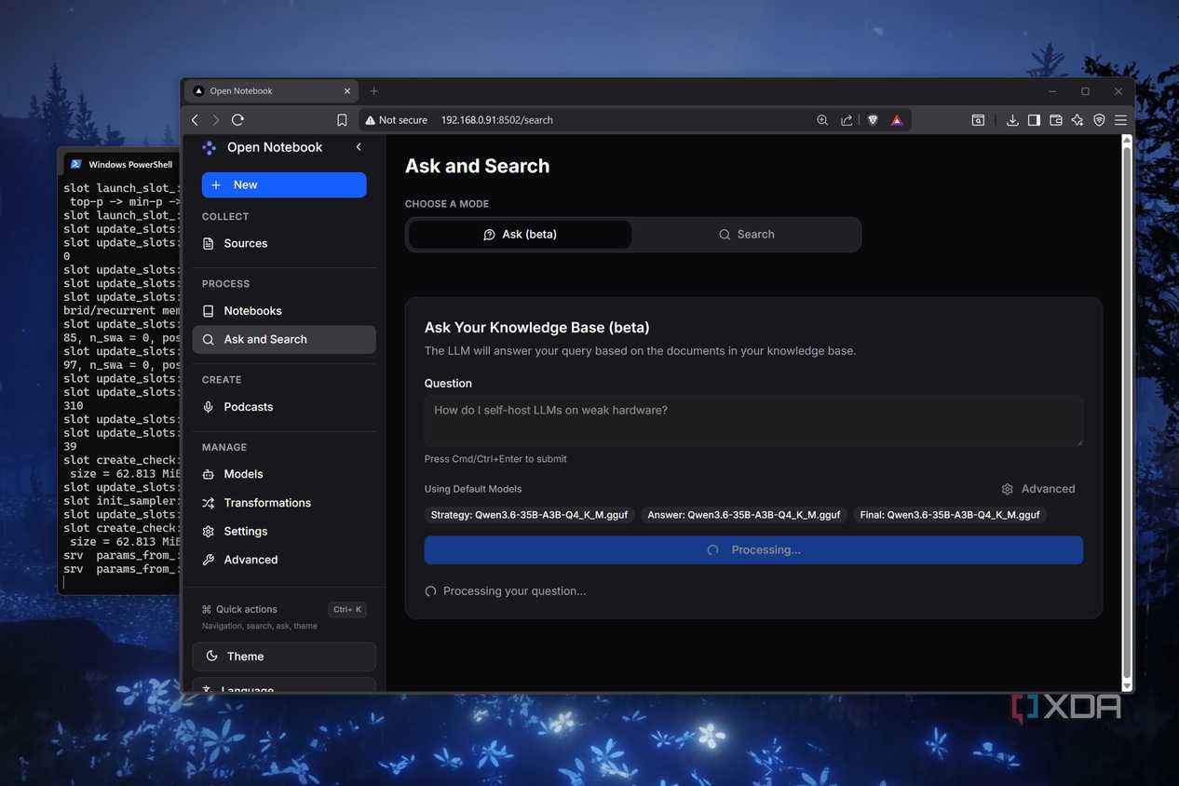Viewport: 1179px width, 786px height.
Task: Select Ask and Search in sidebar
Action: [284, 339]
